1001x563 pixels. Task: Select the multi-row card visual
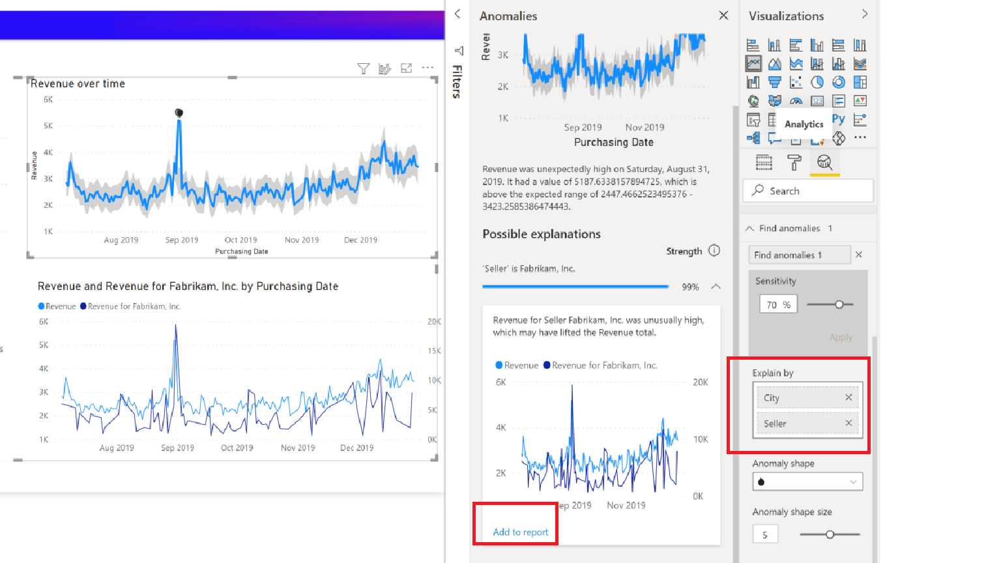839,101
